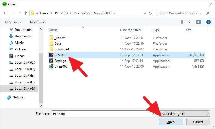Select the Settings application icon

[x=51, y=61]
